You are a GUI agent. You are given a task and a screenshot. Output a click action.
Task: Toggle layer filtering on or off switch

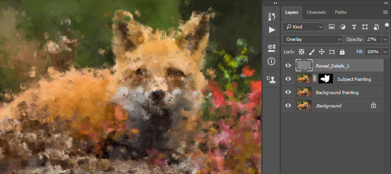pos(387,27)
